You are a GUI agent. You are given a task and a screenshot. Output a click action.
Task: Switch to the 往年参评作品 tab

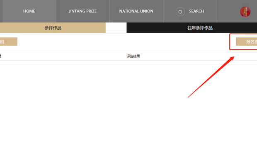(x=192, y=28)
